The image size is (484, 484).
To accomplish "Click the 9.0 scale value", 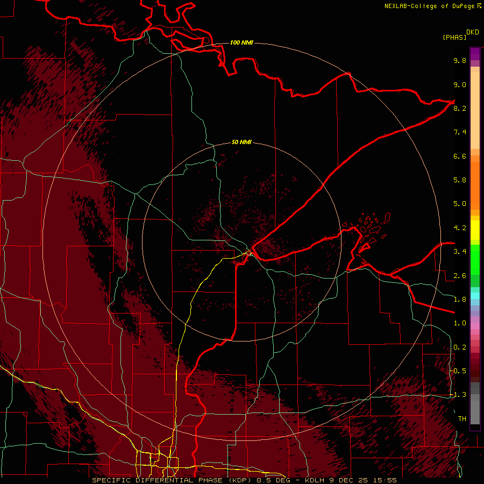I will [460, 84].
